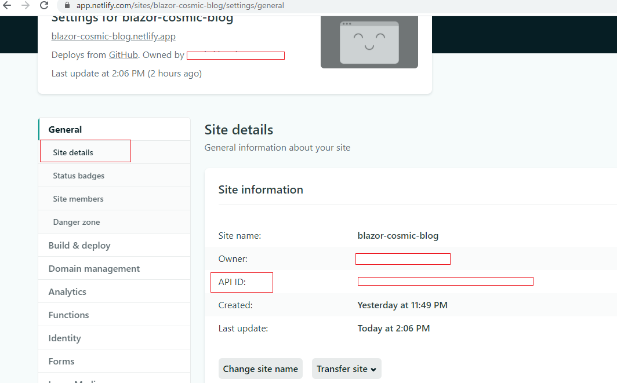Click the Site information heading
This screenshot has width=617, height=383.
click(x=261, y=189)
